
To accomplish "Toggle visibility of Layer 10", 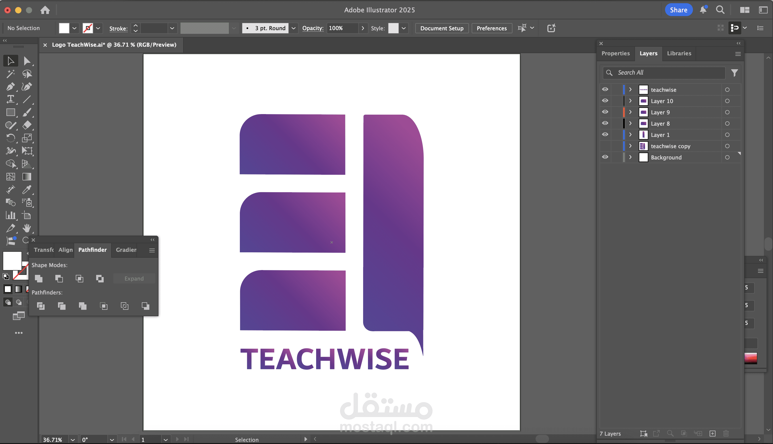I will tap(605, 101).
